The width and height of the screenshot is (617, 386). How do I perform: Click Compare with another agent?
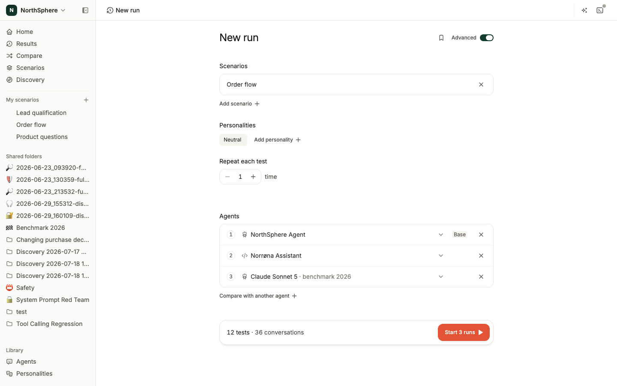[258, 296]
